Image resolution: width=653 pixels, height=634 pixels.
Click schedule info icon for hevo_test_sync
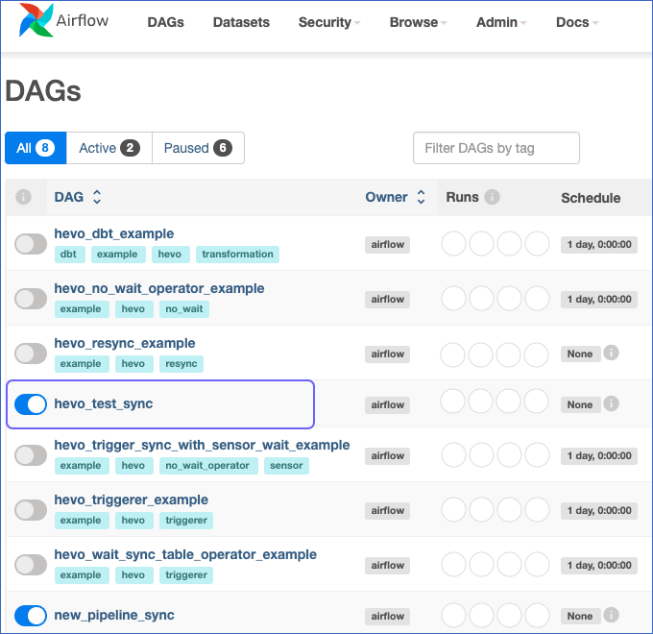[x=611, y=403]
